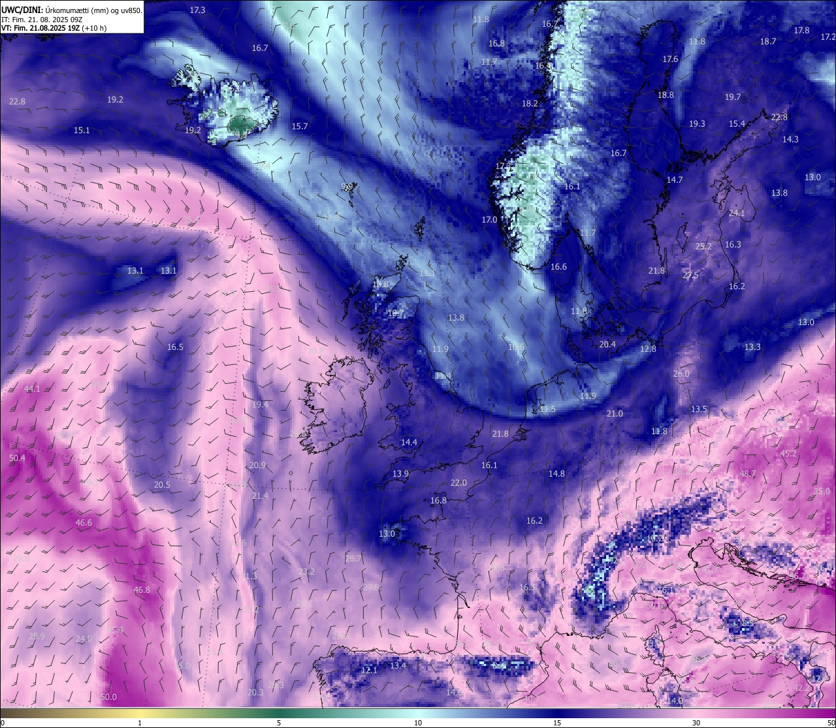Screen dimensions: 836x728
Task: Click the 44.1 value on the left edge
Action: (x=32, y=389)
